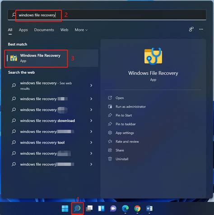
Task: Click inside the search text field
Action: click(x=107, y=15)
